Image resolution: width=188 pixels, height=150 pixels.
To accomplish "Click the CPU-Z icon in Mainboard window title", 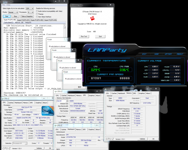I will point(56,125).
